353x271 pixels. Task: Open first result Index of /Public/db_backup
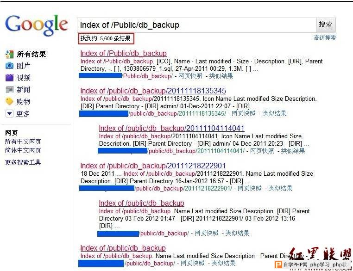(123, 53)
